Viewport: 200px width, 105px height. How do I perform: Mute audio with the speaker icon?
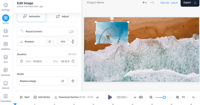pyautogui.click(x=141, y=97)
